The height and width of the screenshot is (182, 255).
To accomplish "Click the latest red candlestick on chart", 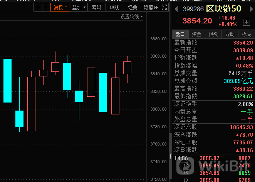I will tap(127, 68).
